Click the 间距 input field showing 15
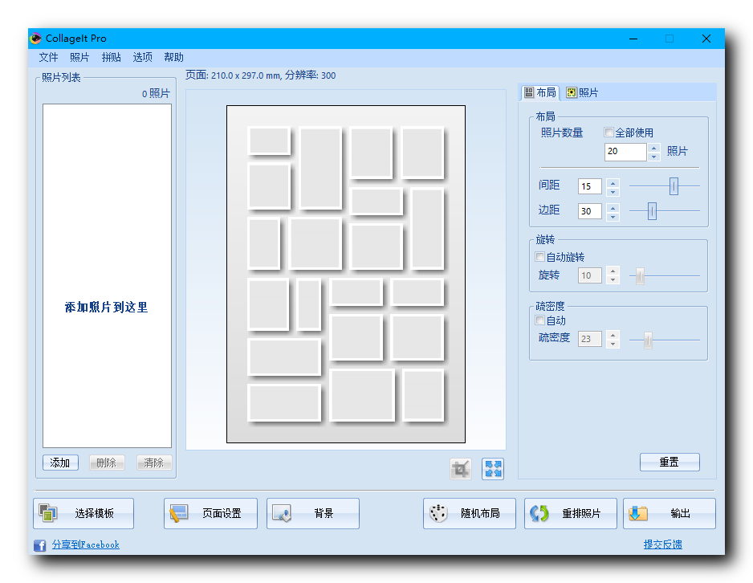753x583 pixels. 590,186
